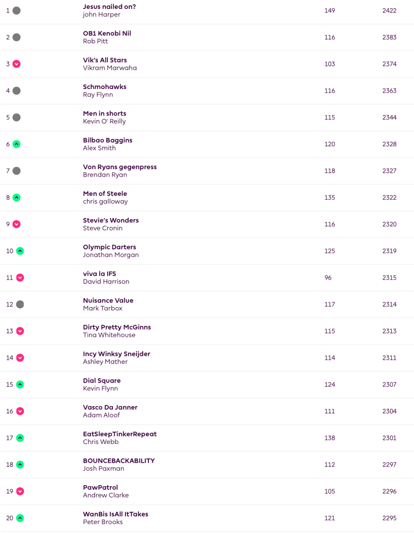The width and height of the screenshot is (414, 533).
Task: Click manager name Kevin O' Reilly
Action: pyautogui.click(x=104, y=121)
